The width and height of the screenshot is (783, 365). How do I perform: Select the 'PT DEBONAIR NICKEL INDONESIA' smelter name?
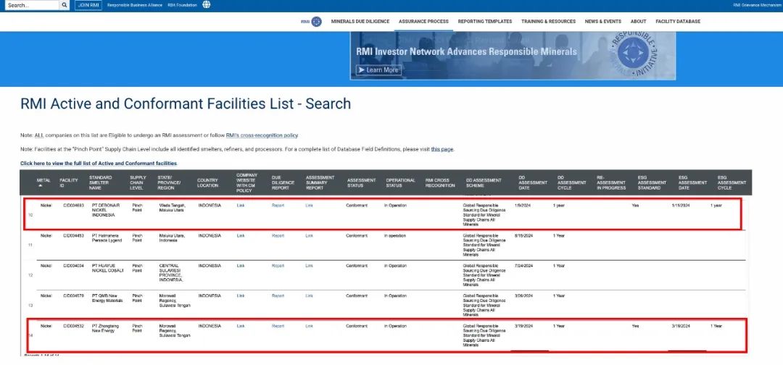pos(106,211)
